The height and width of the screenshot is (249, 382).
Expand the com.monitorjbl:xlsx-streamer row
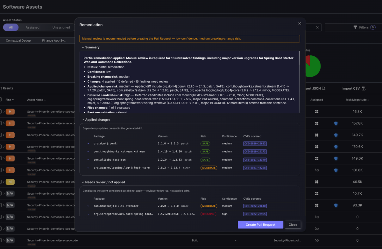(x=88, y=206)
